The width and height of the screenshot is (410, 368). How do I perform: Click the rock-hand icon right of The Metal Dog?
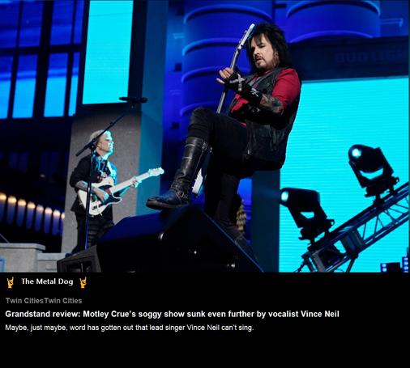83,282
